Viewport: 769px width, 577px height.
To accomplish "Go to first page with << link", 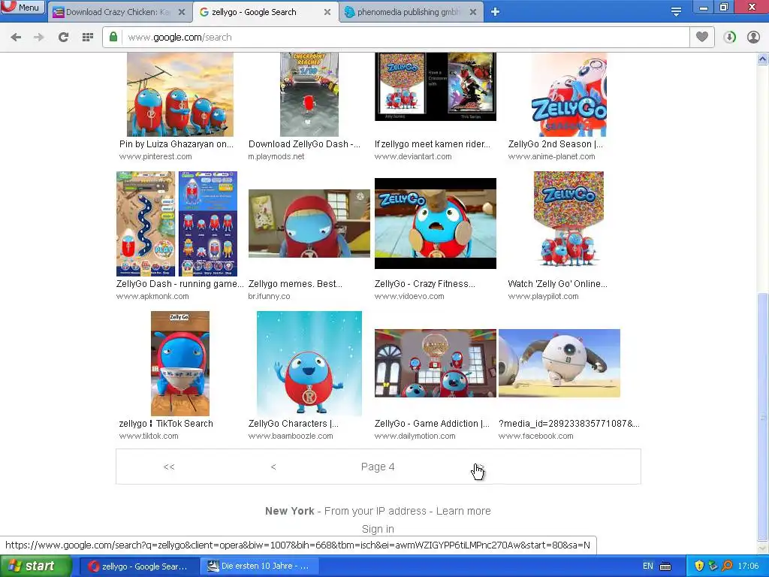I will click(169, 467).
